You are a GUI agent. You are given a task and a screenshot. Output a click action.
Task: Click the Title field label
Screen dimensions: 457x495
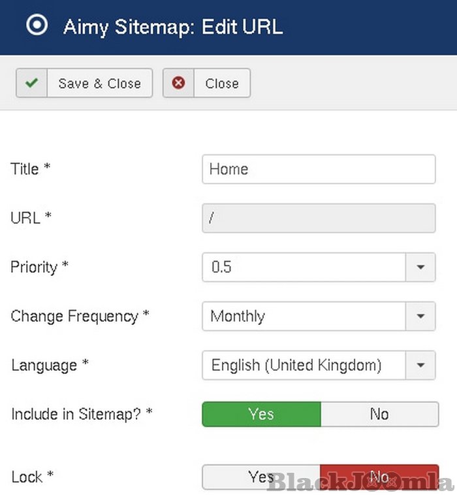point(30,169)
